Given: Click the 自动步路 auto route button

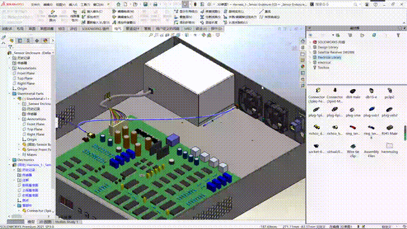Looking at the screenshot, I should [x=53, y=15].
